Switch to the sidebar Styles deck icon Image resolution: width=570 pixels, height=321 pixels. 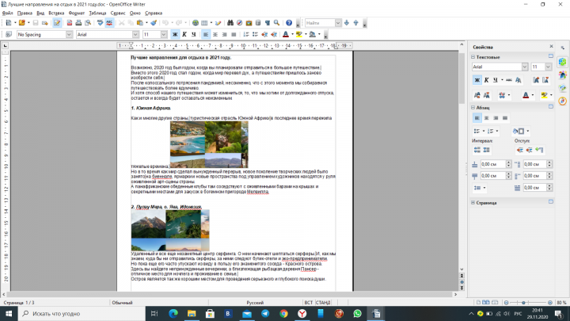[563, 75]
